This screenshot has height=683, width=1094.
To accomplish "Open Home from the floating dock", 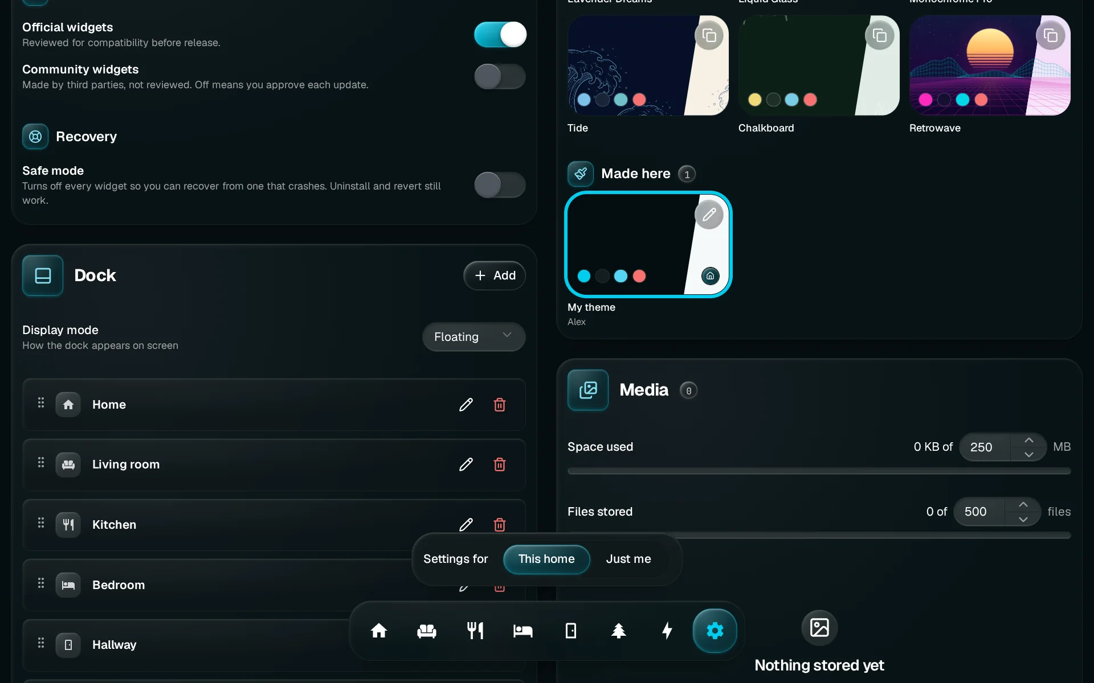I will tap(379, 631).
